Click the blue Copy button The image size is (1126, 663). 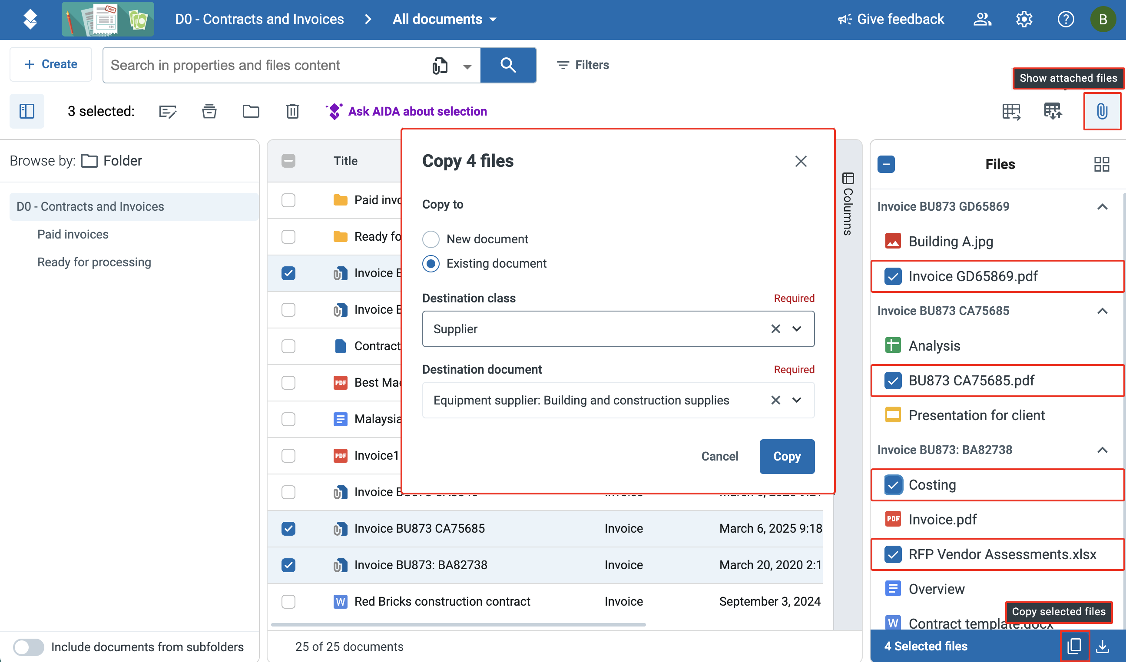coord(787,457)
